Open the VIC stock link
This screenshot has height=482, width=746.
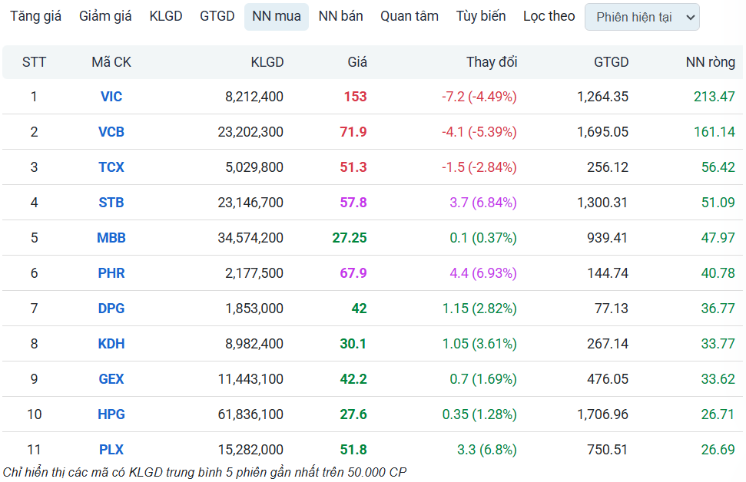coord(111,97)
